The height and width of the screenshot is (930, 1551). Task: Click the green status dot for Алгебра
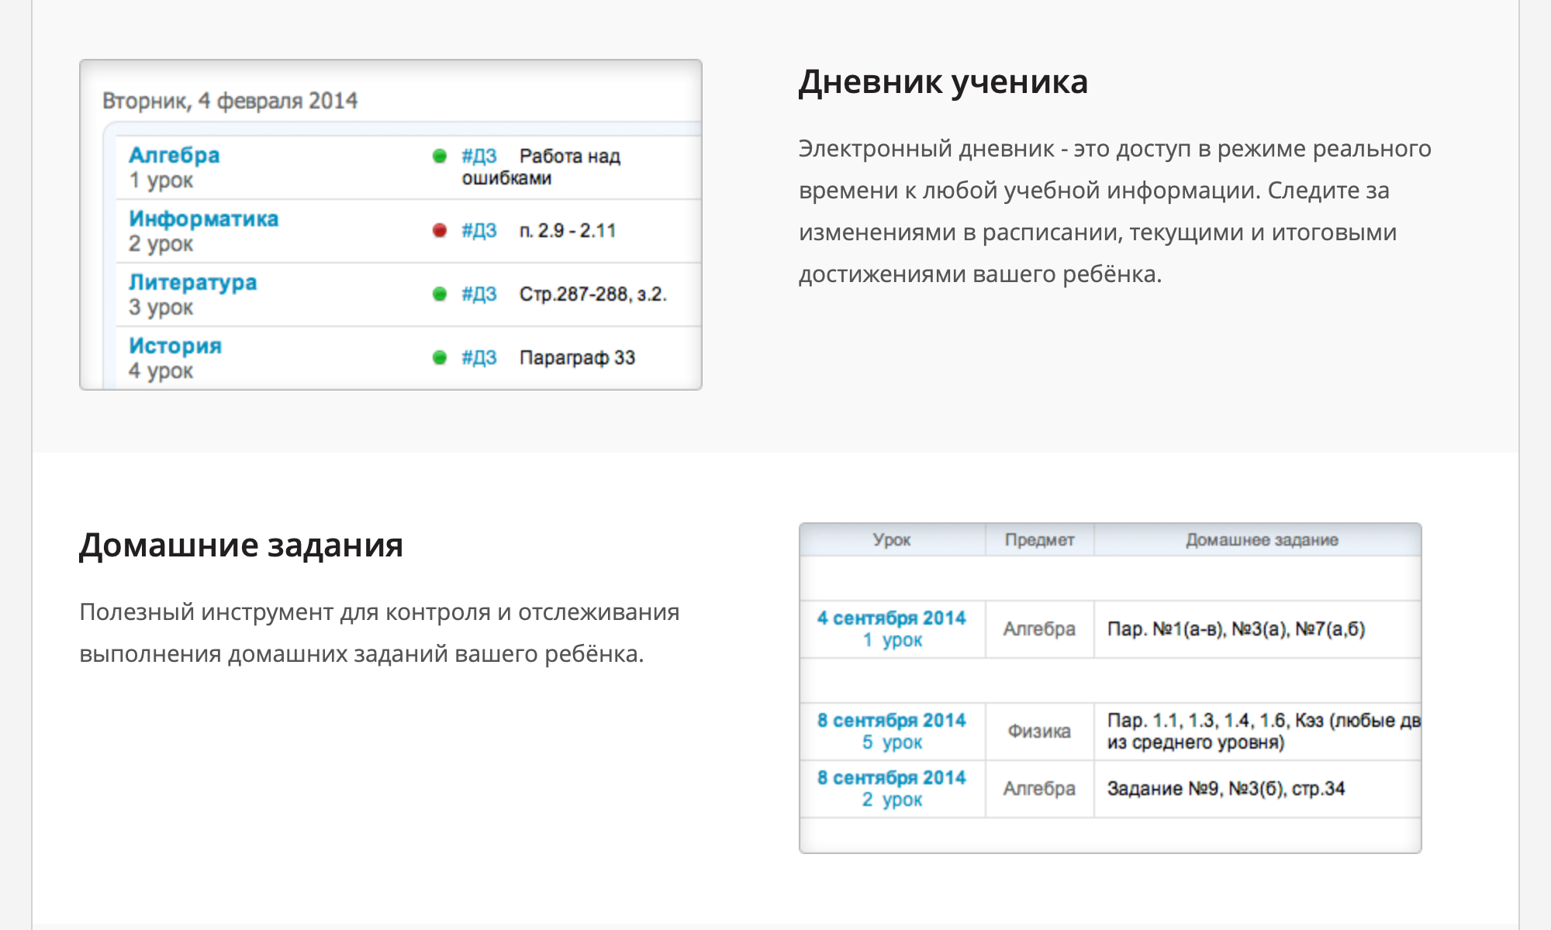(x=440, y=156)
